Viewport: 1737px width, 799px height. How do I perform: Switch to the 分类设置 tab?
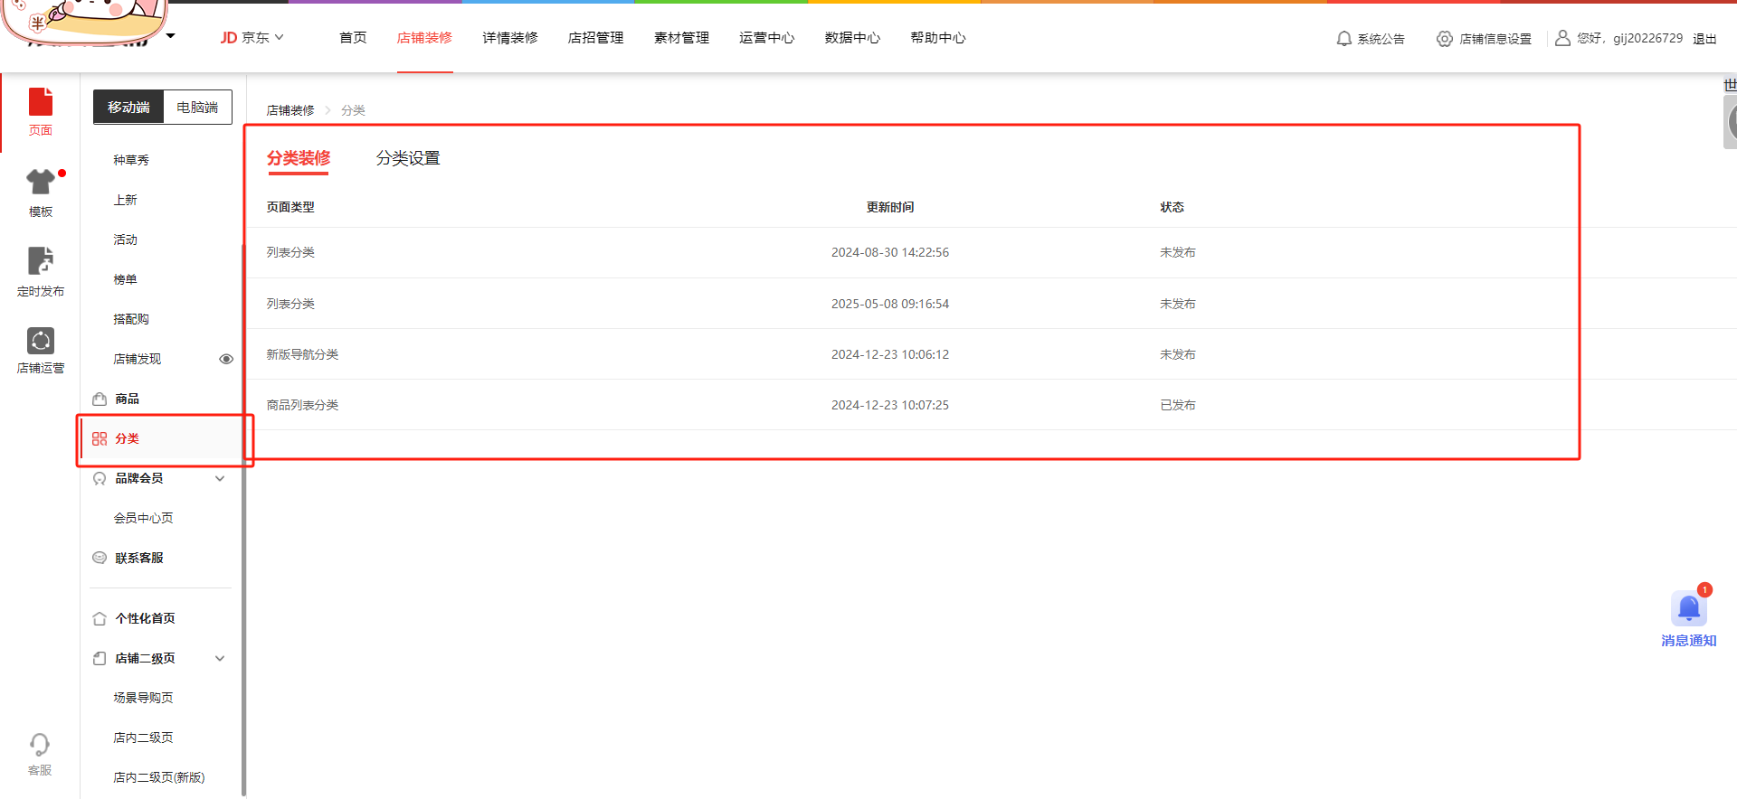pos(408,158)
